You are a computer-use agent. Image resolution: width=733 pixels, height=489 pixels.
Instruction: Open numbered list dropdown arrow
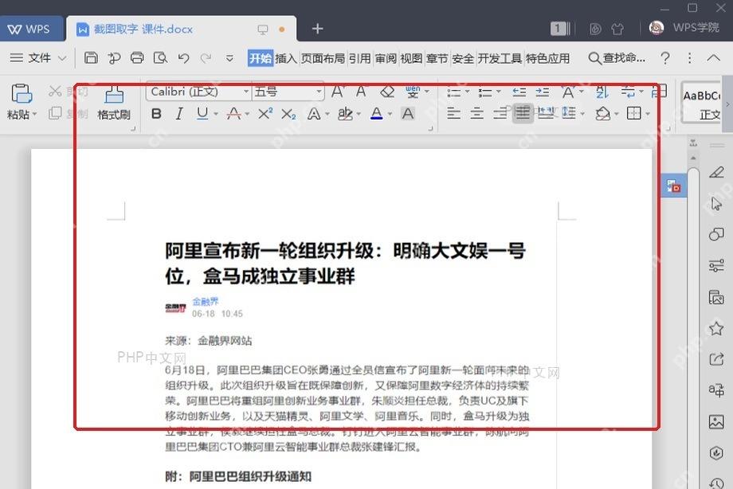click(498, 92)
